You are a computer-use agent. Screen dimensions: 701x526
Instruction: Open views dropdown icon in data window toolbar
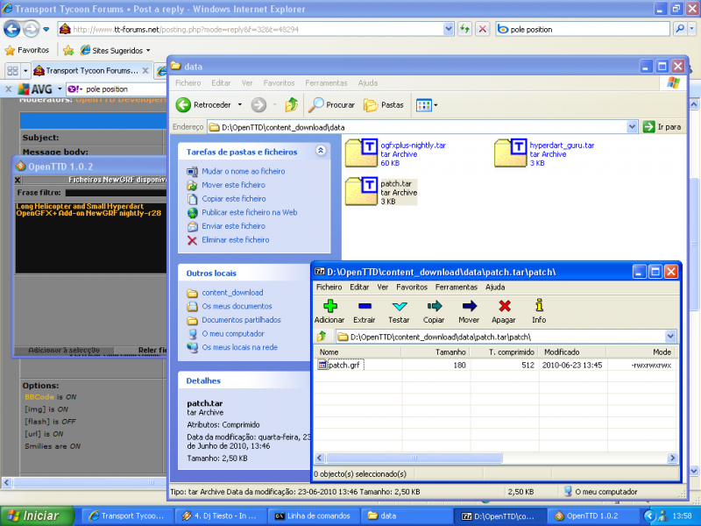427,105
